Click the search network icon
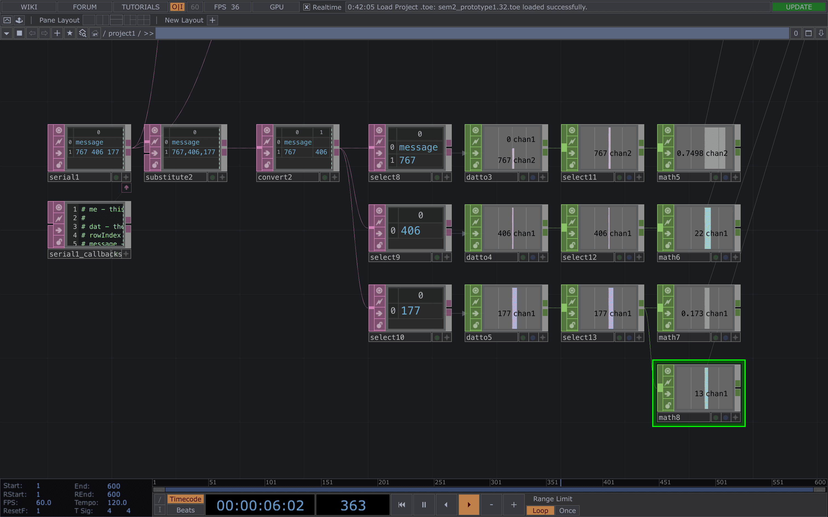The width and height of the screenshot is (828, 517). (82, 33)
